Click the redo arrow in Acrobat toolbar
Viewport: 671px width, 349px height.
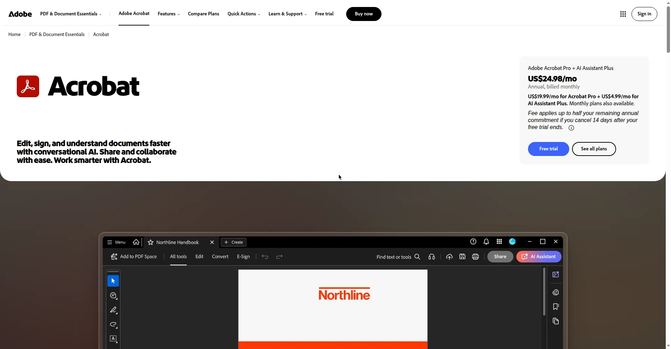(279, 257)
